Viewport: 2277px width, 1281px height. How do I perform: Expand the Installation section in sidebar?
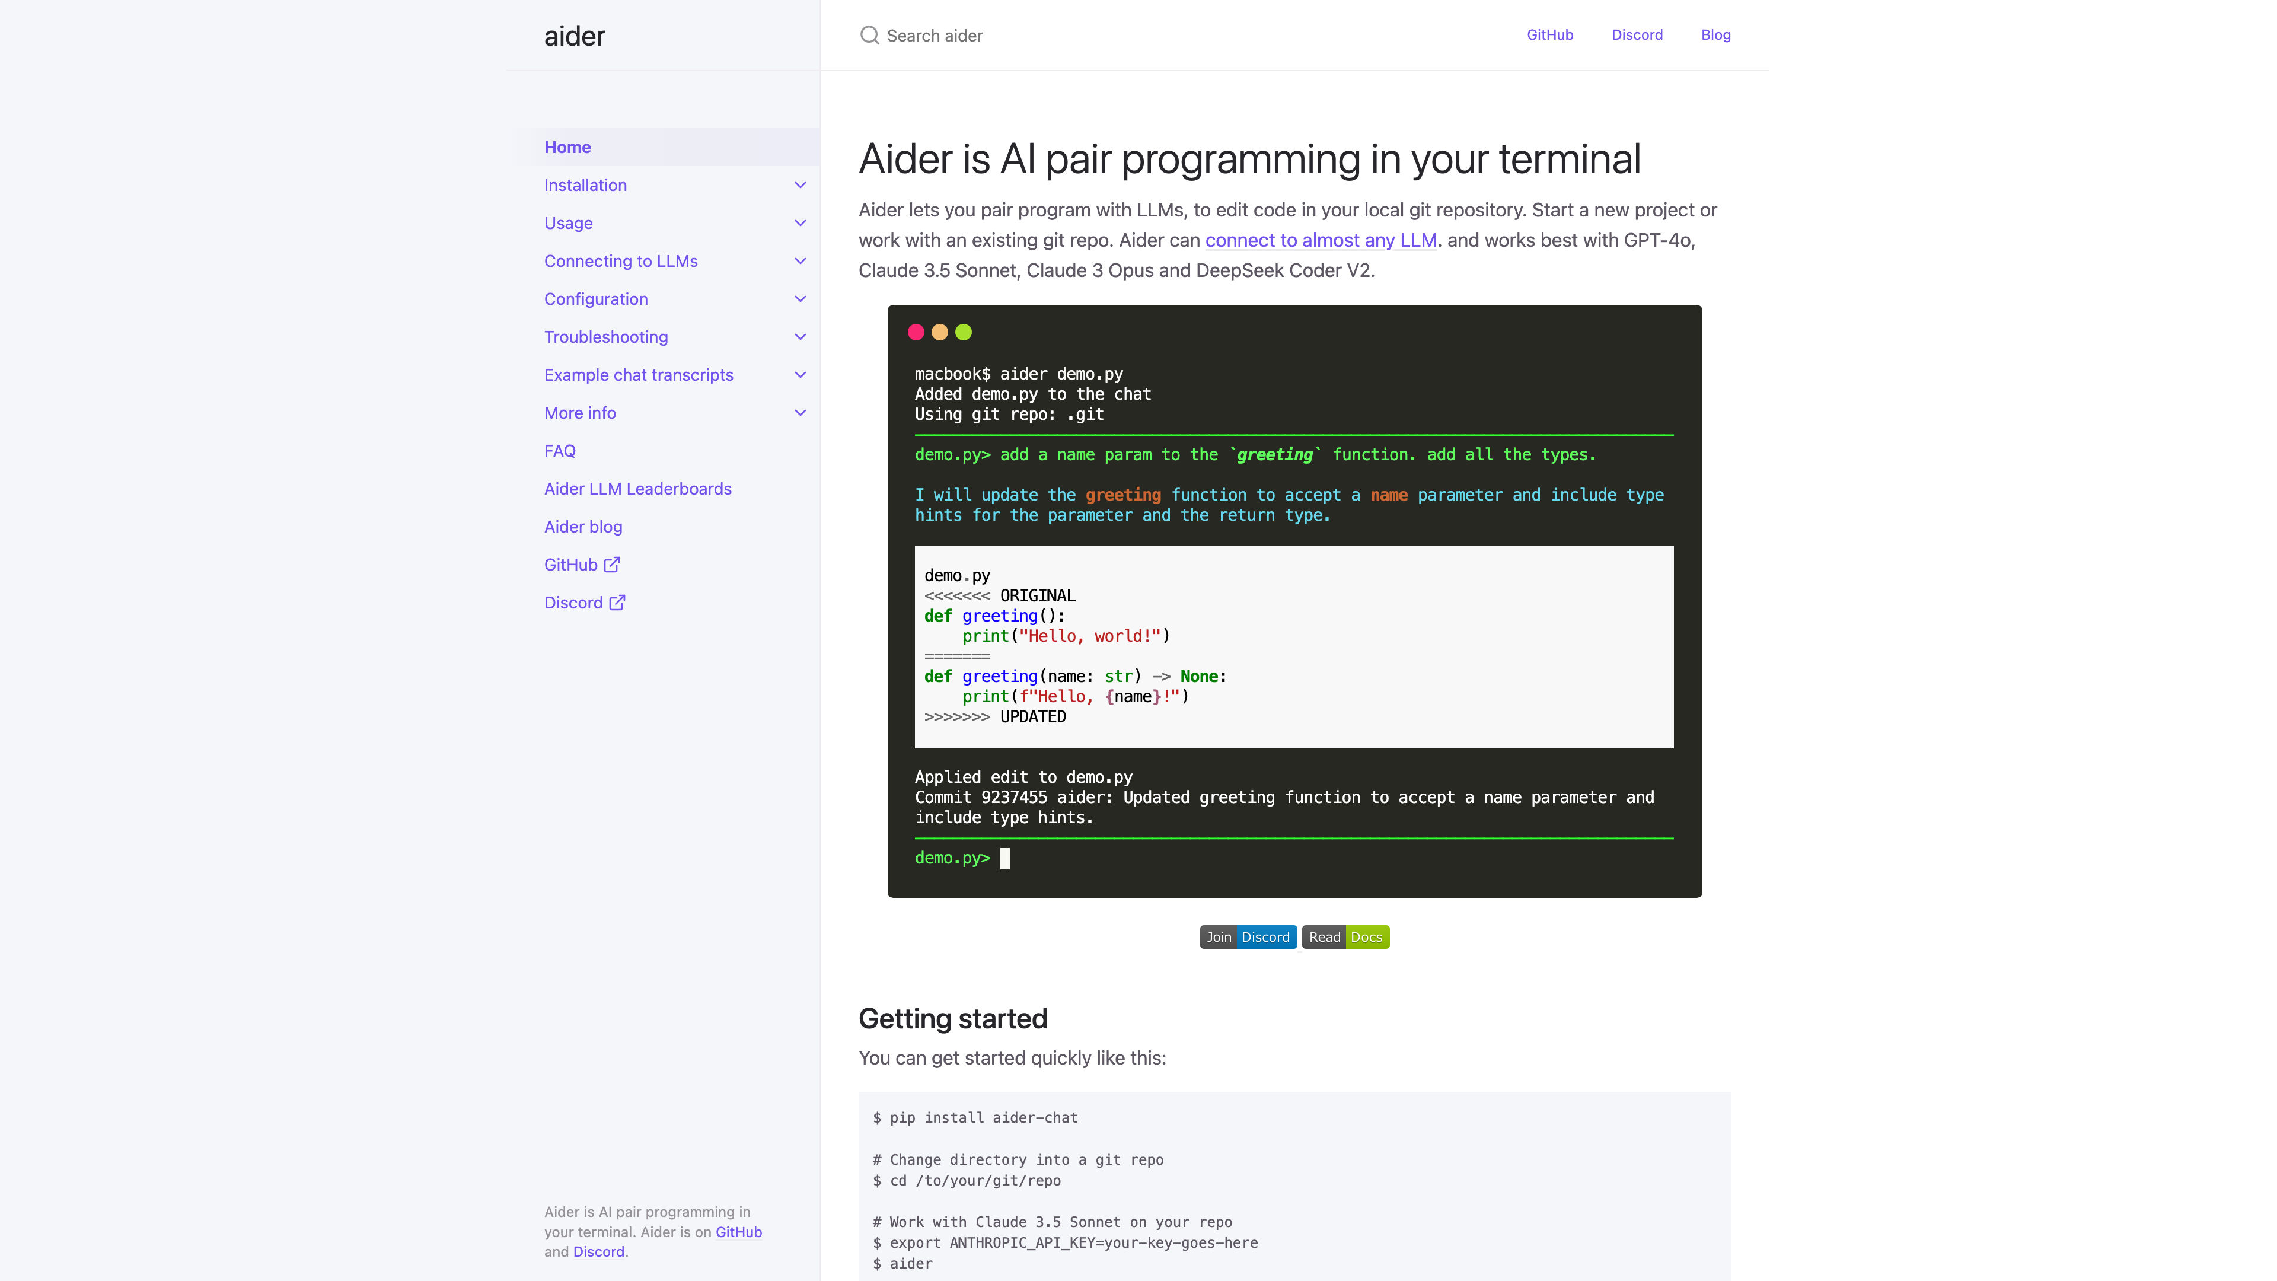tap(799, 184)
